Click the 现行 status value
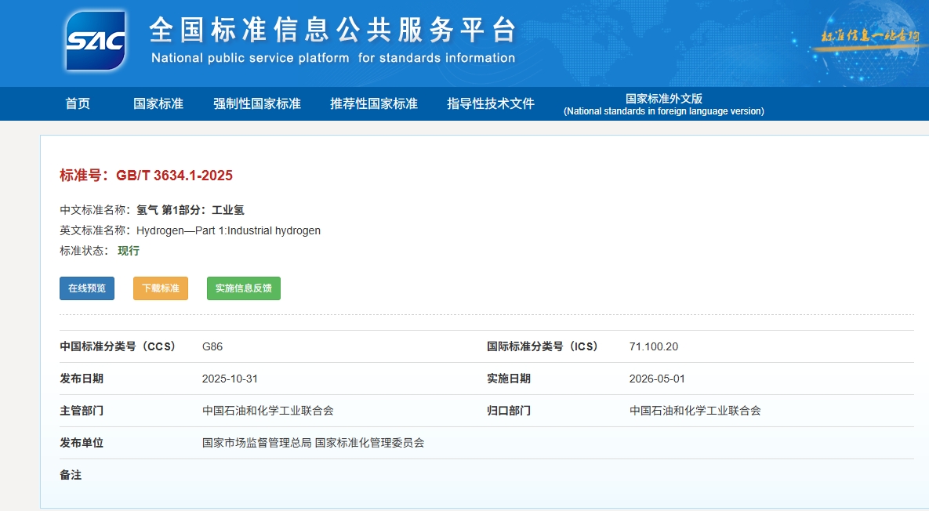The width and height of the screenshot is (929, 511). (x=129, y=251)
